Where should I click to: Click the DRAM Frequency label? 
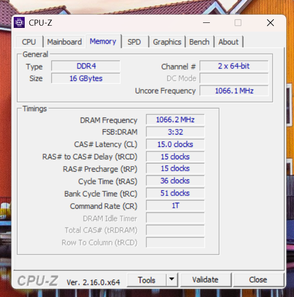[x=109, y=120]
